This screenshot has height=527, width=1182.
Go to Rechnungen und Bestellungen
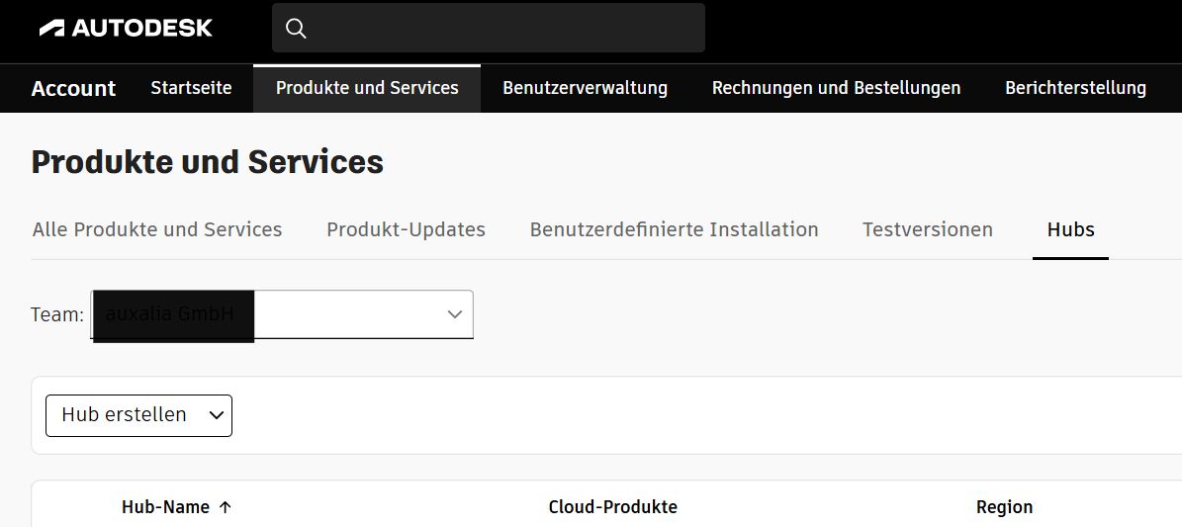[x=836, y=88]
